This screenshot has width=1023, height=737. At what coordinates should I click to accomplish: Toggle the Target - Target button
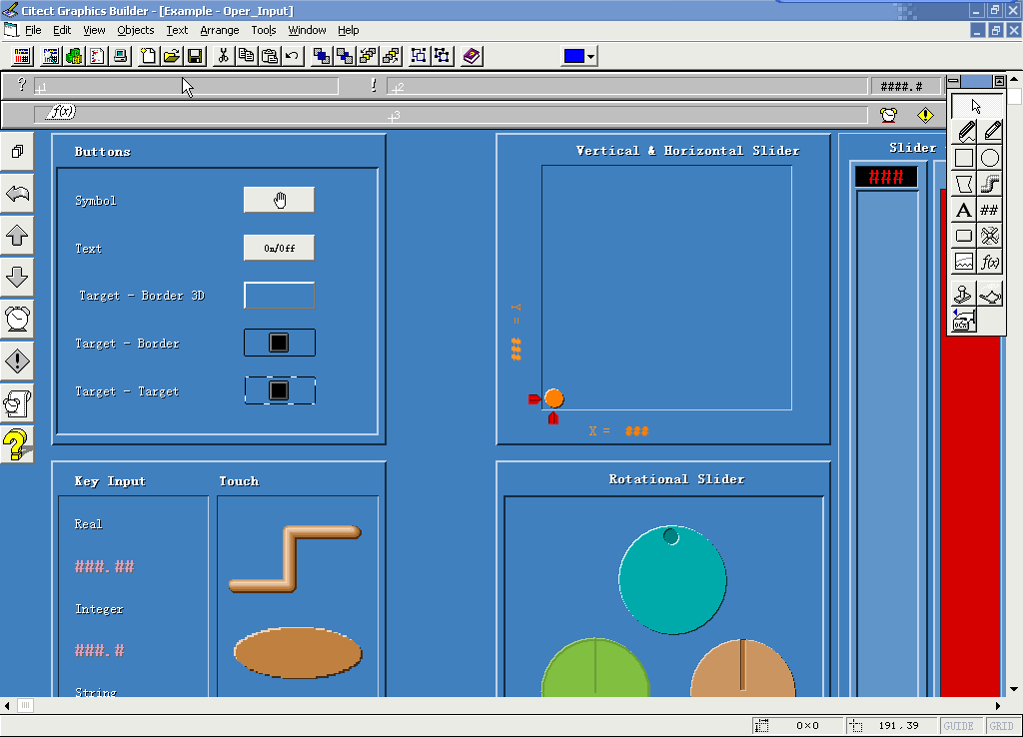280,390
